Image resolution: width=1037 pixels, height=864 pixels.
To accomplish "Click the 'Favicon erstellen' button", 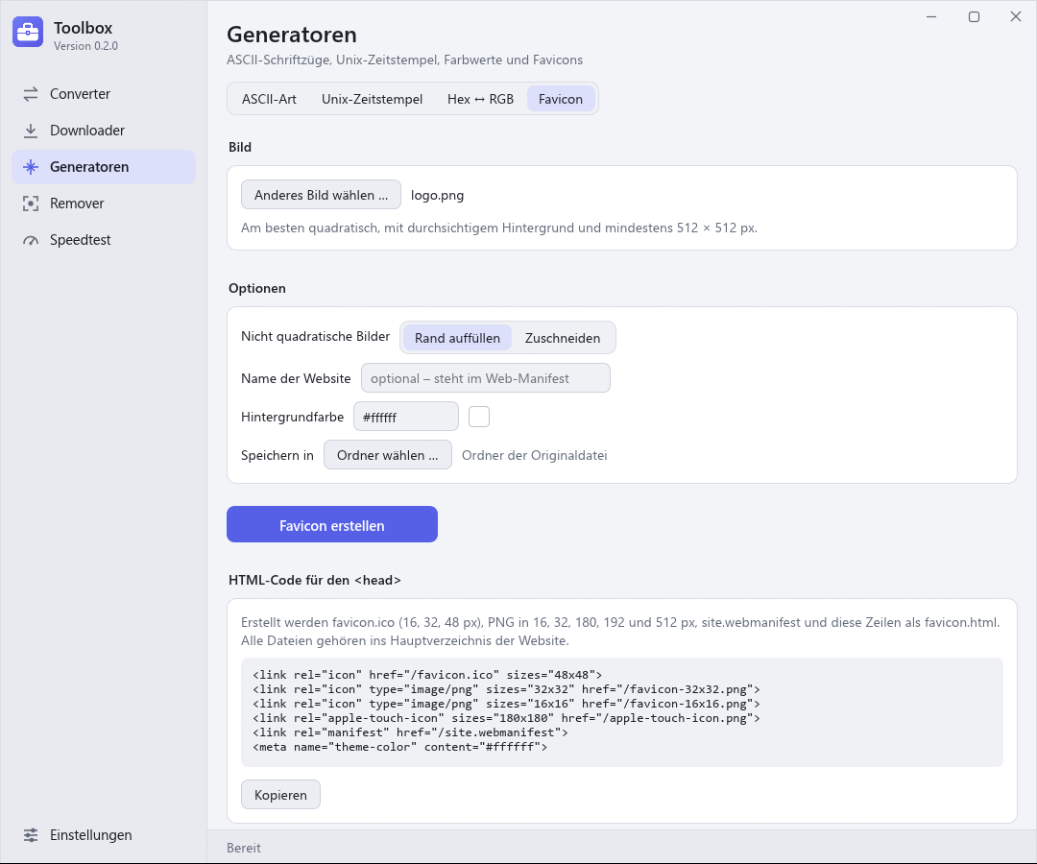I will pyautogui.click(x=332, y=525).
